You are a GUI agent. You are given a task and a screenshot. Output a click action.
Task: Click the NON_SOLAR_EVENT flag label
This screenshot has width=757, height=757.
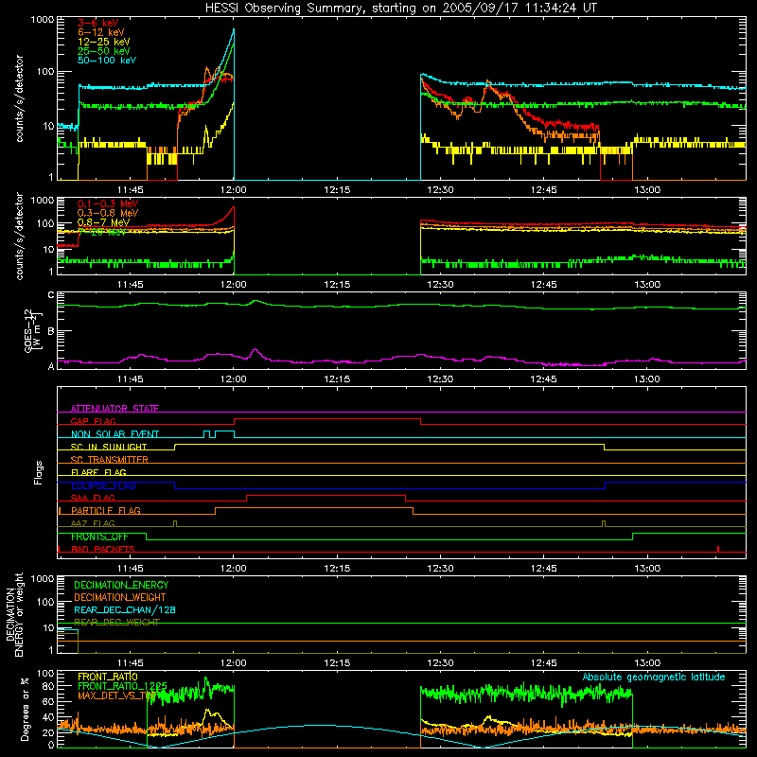[114, 434]
